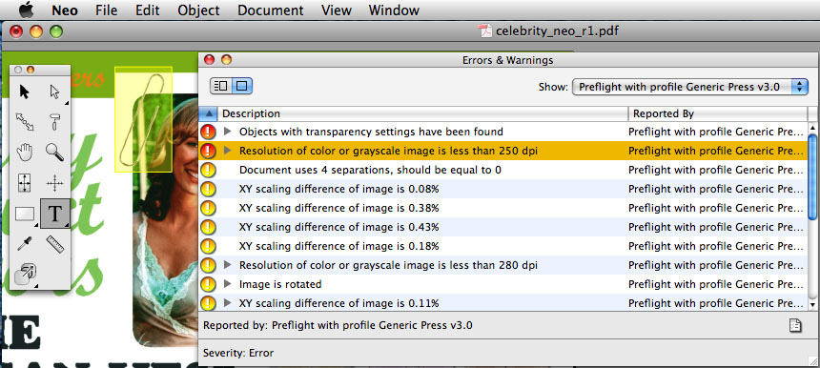The height and width of the screenshot is (368, 820).
Task: Open the Neo application menu
Action: (x=65, y=10)
